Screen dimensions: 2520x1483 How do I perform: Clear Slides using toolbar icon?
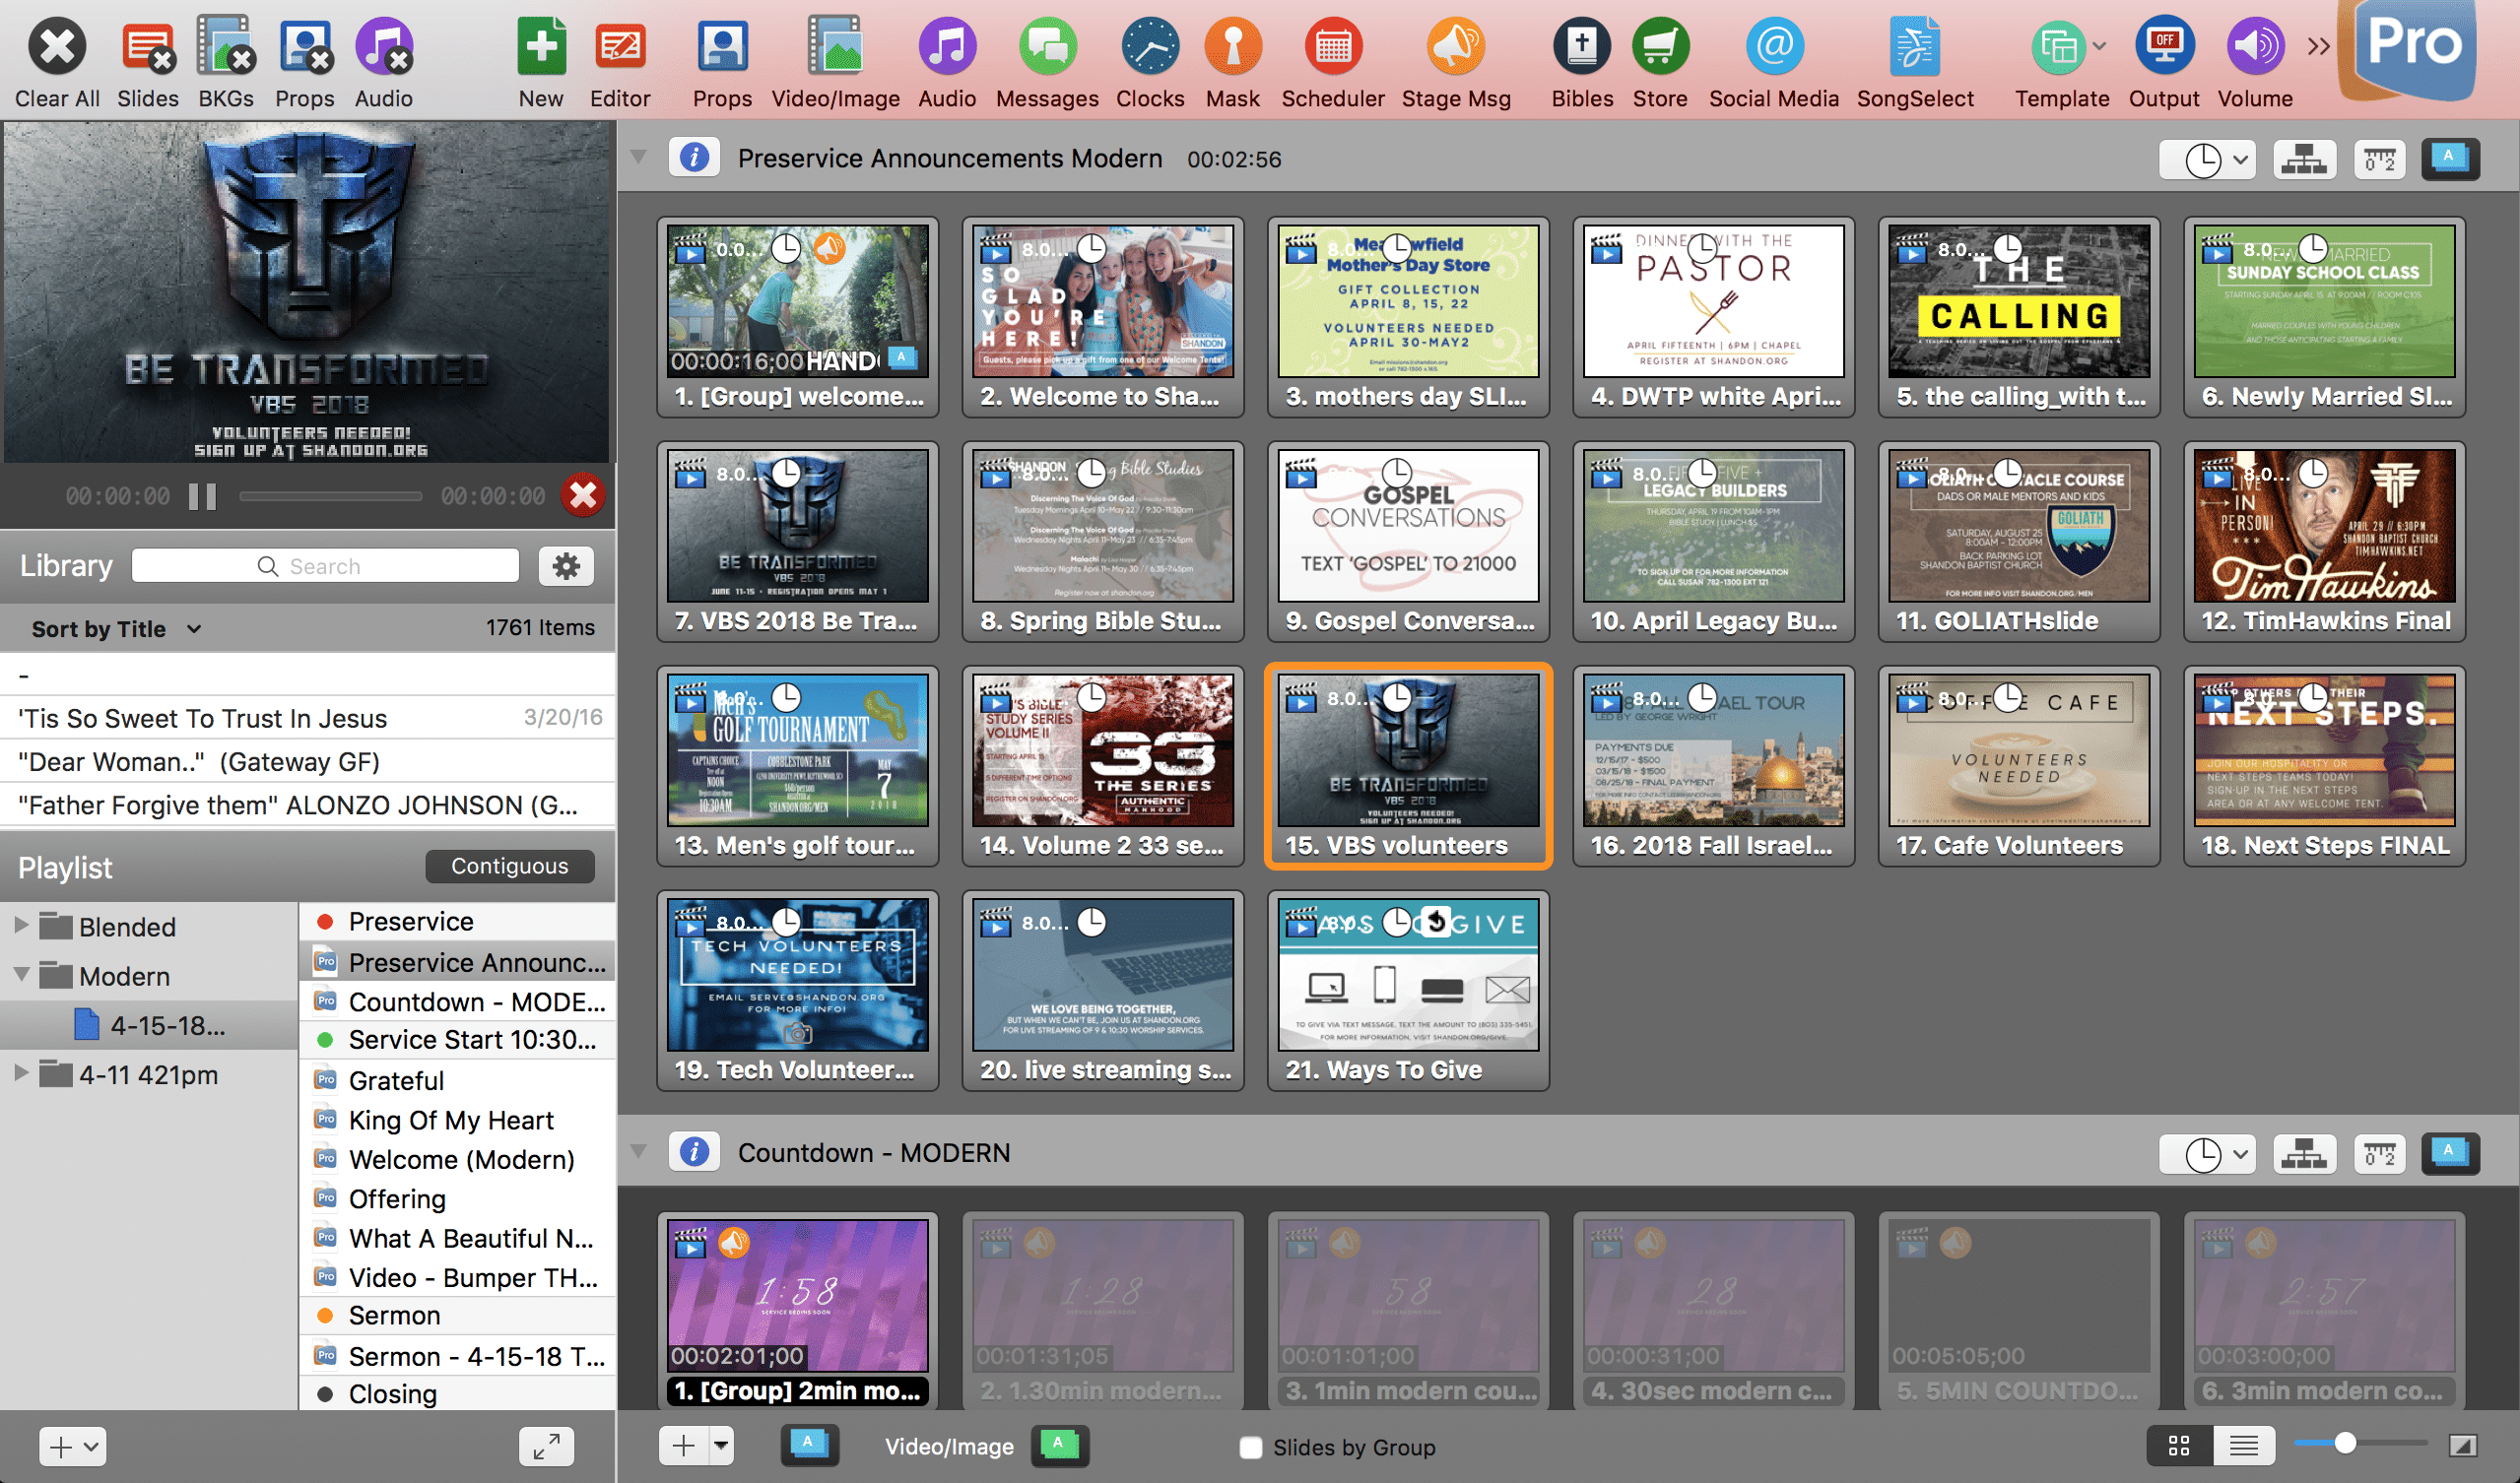[148, 47]
